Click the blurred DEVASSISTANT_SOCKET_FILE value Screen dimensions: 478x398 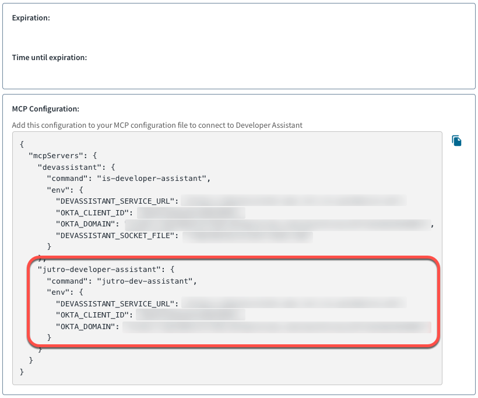(248, 237)
